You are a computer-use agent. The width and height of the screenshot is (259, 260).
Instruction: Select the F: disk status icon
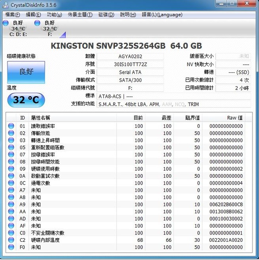[x=37, y=23]
